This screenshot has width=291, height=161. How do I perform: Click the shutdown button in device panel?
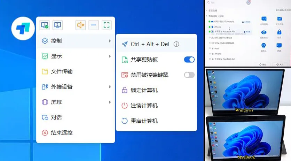tap(280, 64)
